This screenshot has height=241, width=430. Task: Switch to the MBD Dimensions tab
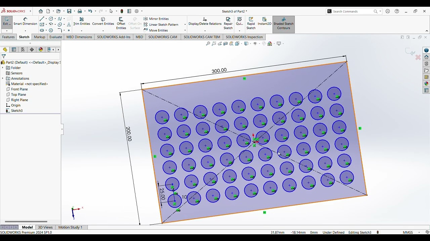[x=79, y=37]
